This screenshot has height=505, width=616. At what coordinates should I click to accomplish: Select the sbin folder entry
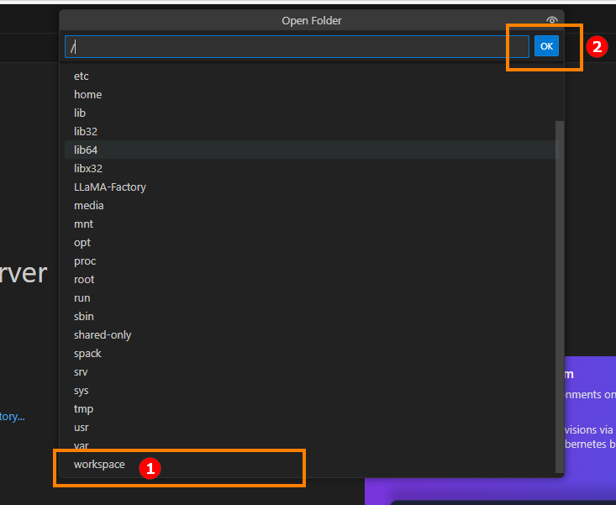[x=84, y=316]
